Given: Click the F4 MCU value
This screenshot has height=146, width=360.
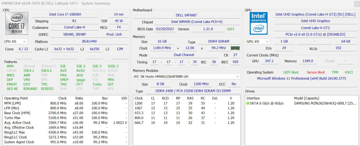Looking at the screenshot, I should (x=119, y=27).
